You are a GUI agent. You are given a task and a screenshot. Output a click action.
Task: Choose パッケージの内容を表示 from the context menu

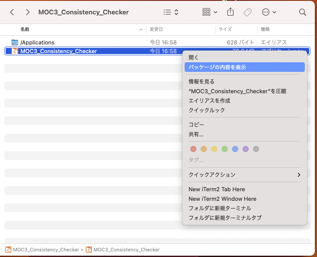pos(245,67)
